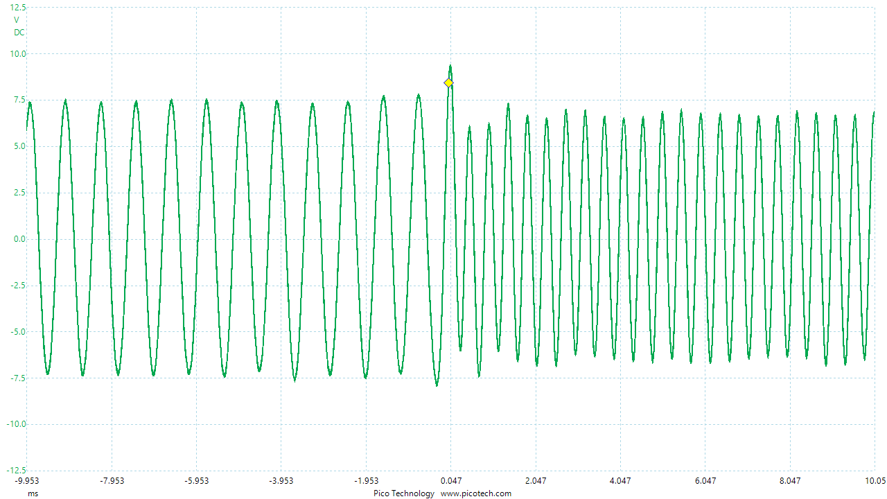Click the -1.953 time axis label
Viewport: 887px width, 499px height.
366,480
